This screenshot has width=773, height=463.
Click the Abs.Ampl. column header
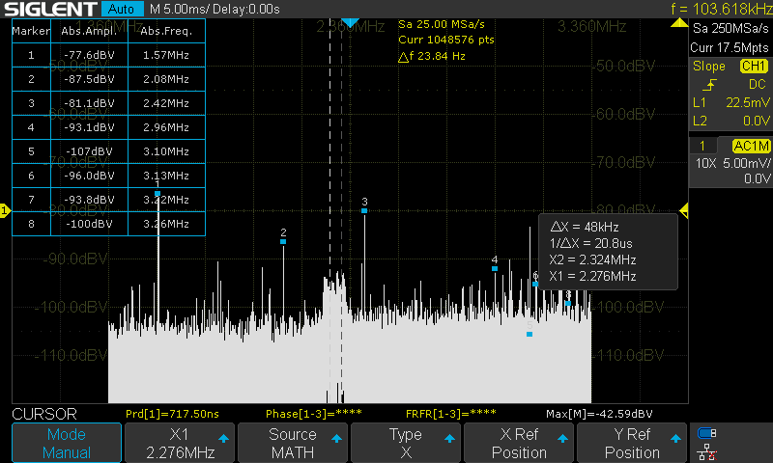click(x=89, y=31)
